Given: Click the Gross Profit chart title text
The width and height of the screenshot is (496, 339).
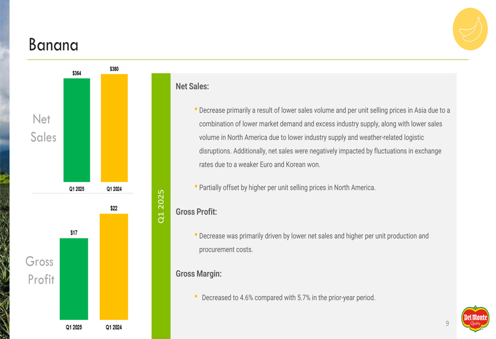Looking at the screenshot, I should [x=40, y=270].
